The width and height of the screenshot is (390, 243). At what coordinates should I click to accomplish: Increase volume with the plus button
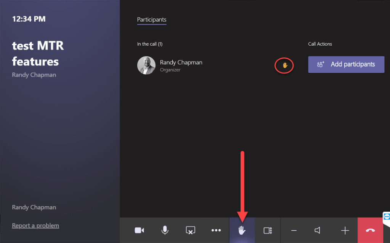(x=345, y=230)
